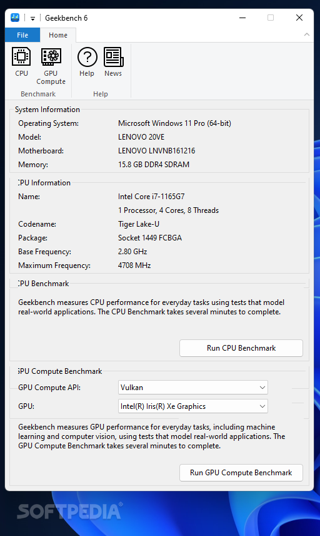Select the memory value '15.8 GB DDR4 SDRAM'
The height and width of the screenshot is (536, 320).
[x=154, y=165]
